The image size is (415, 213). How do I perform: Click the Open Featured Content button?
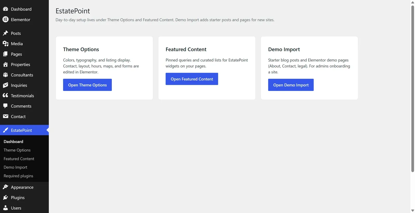click(192, 79)
